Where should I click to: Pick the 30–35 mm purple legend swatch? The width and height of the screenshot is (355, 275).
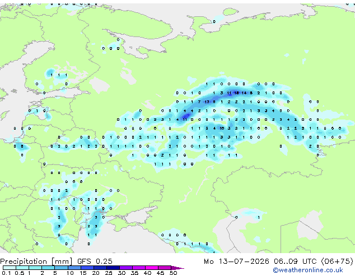(x=125, y=268)
